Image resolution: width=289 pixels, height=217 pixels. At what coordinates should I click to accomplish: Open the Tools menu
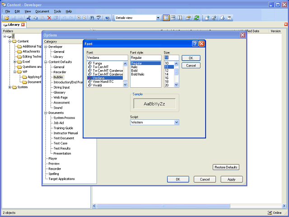57,11
